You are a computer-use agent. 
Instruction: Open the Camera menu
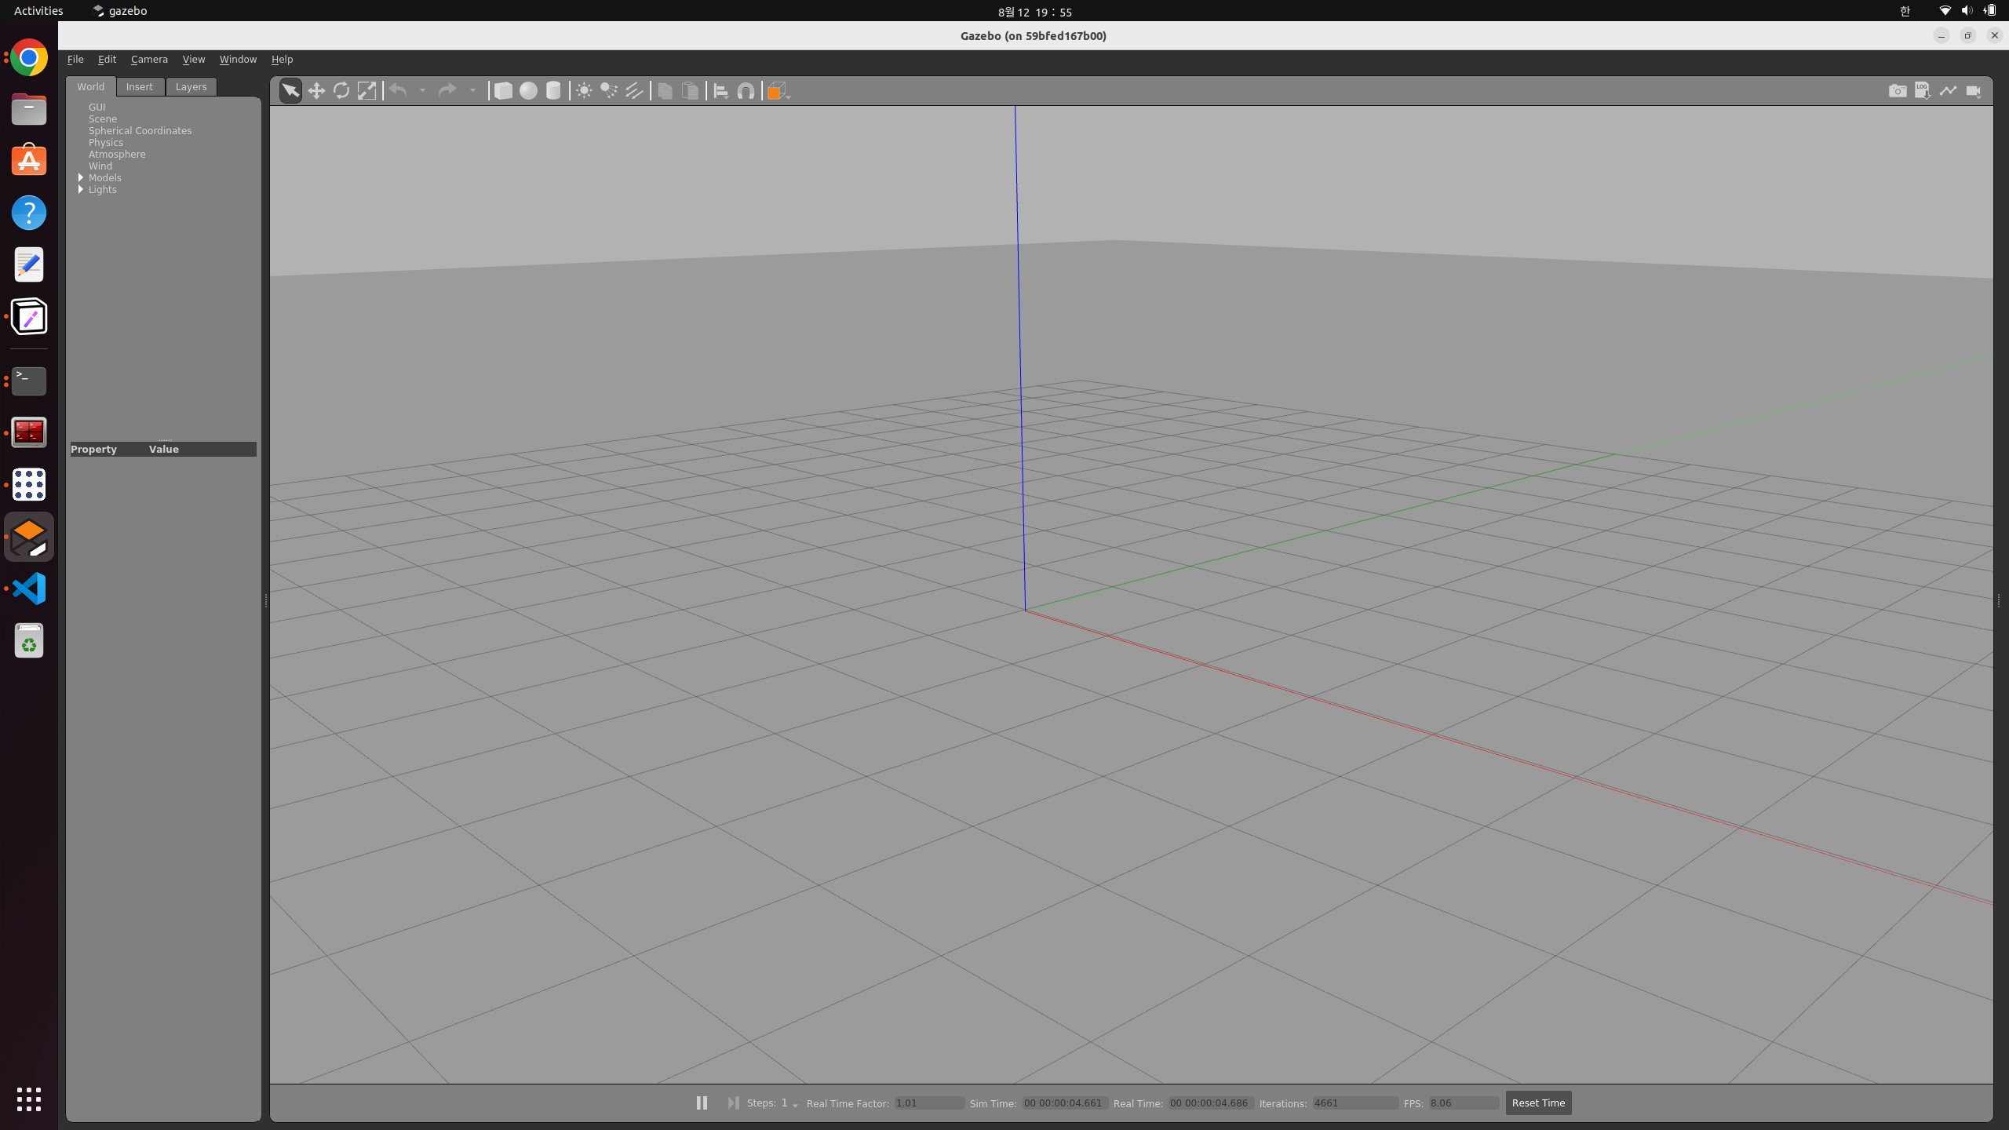[149, 60]
